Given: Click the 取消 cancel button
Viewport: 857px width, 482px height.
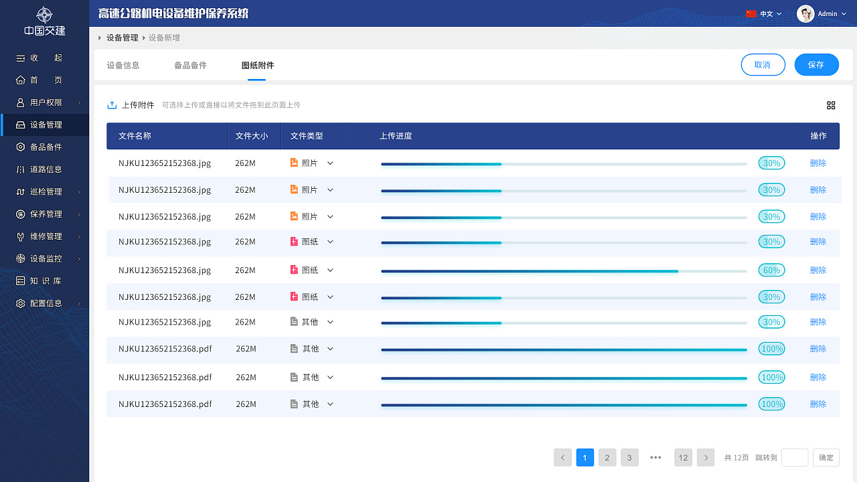Looking at the screenshot, I should (763, 65).
